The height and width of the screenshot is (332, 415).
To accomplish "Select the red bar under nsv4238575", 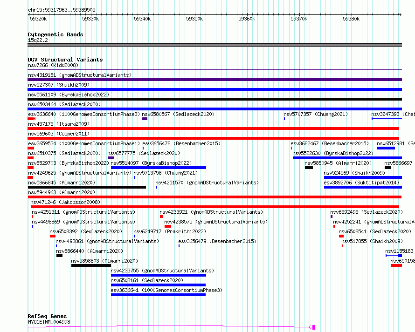I will (x=168, y=226).
